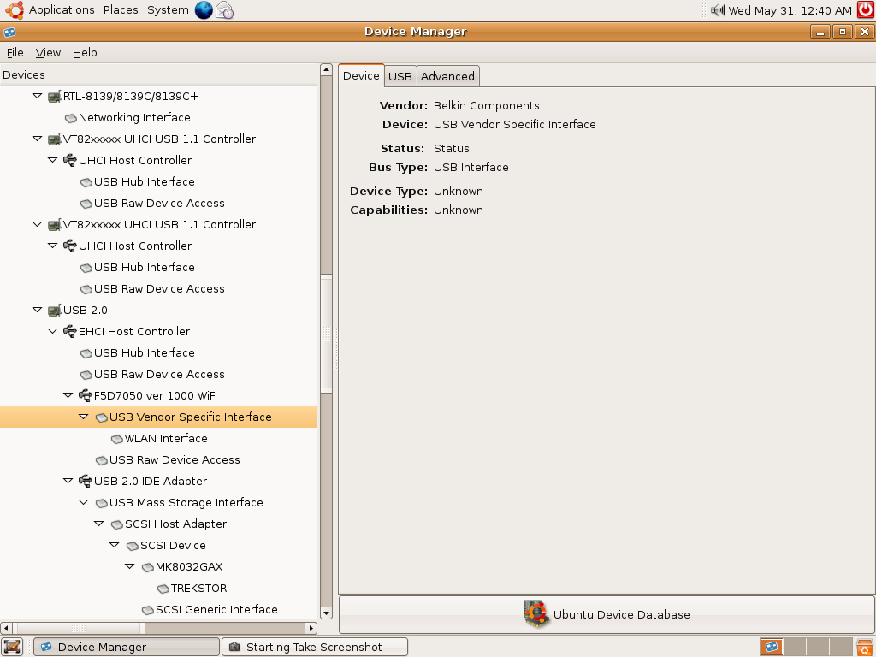This screenshot has width=876, height=657.
Task: Collapse the SCSI Host Adapter node
Action: [99, 524]
